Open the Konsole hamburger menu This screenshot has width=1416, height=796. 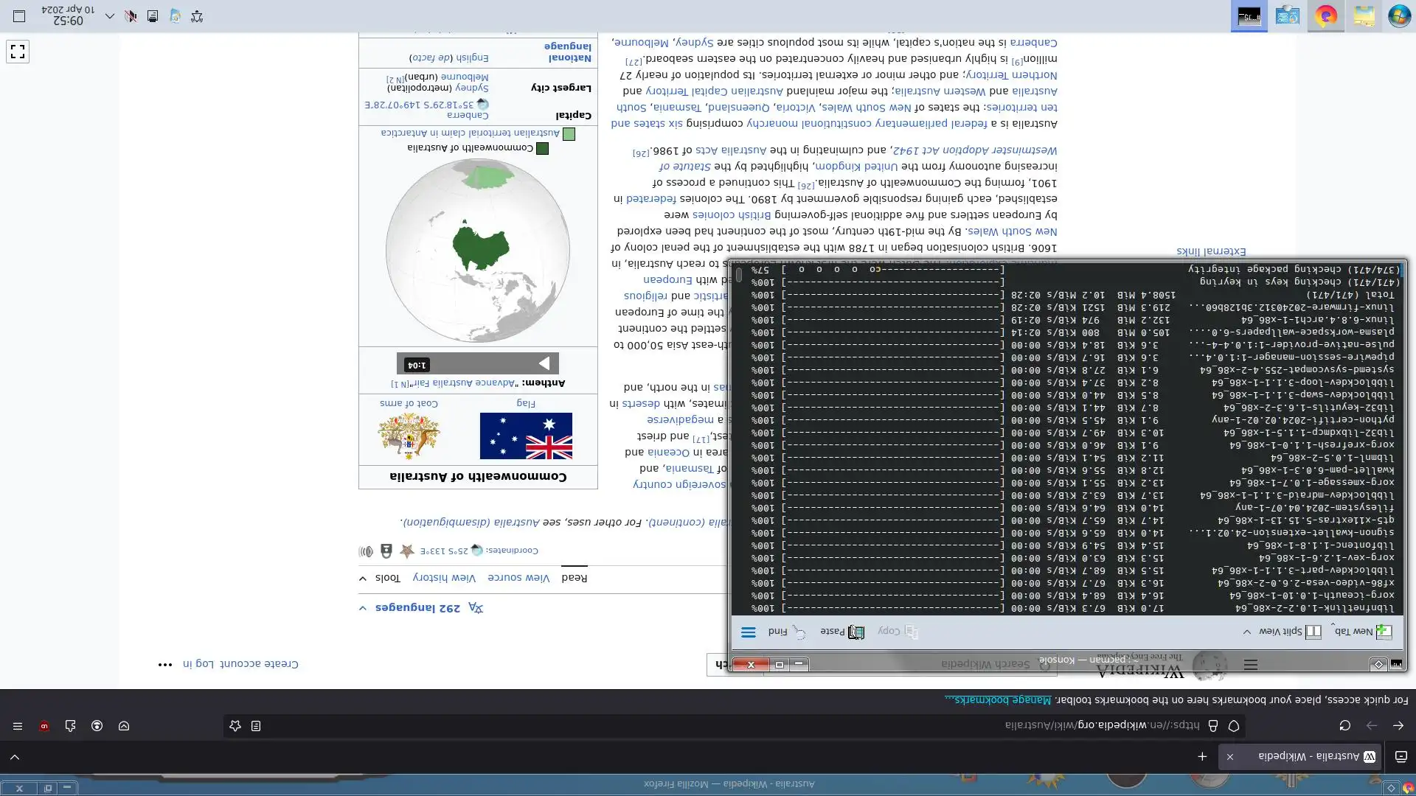(748, 632)
